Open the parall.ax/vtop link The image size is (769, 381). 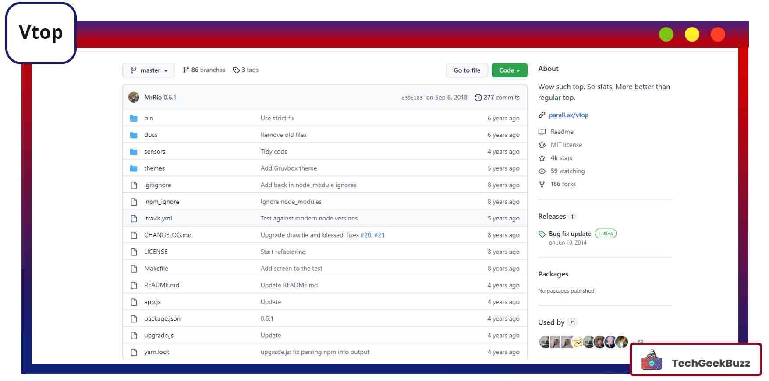pyautogui.click(x=568, y=115)
